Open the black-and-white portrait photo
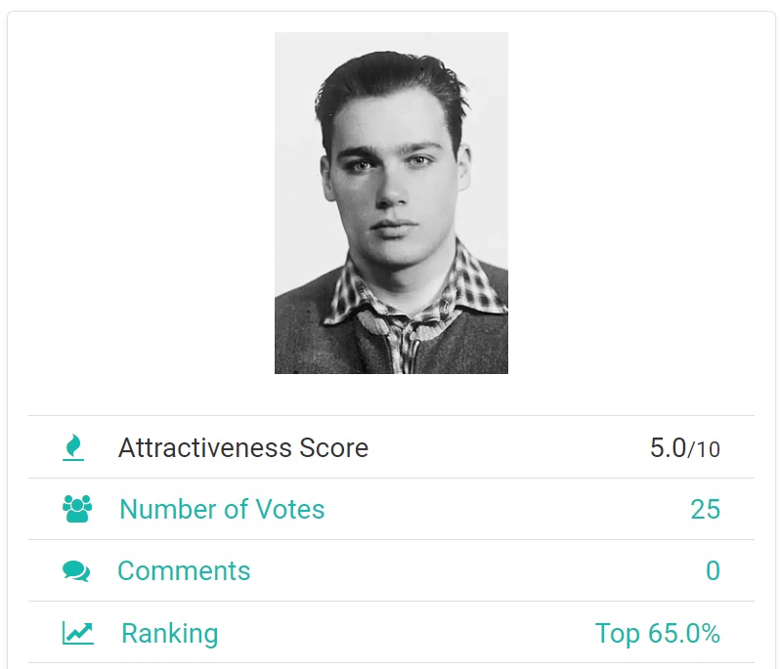 (x=391, y=203)
